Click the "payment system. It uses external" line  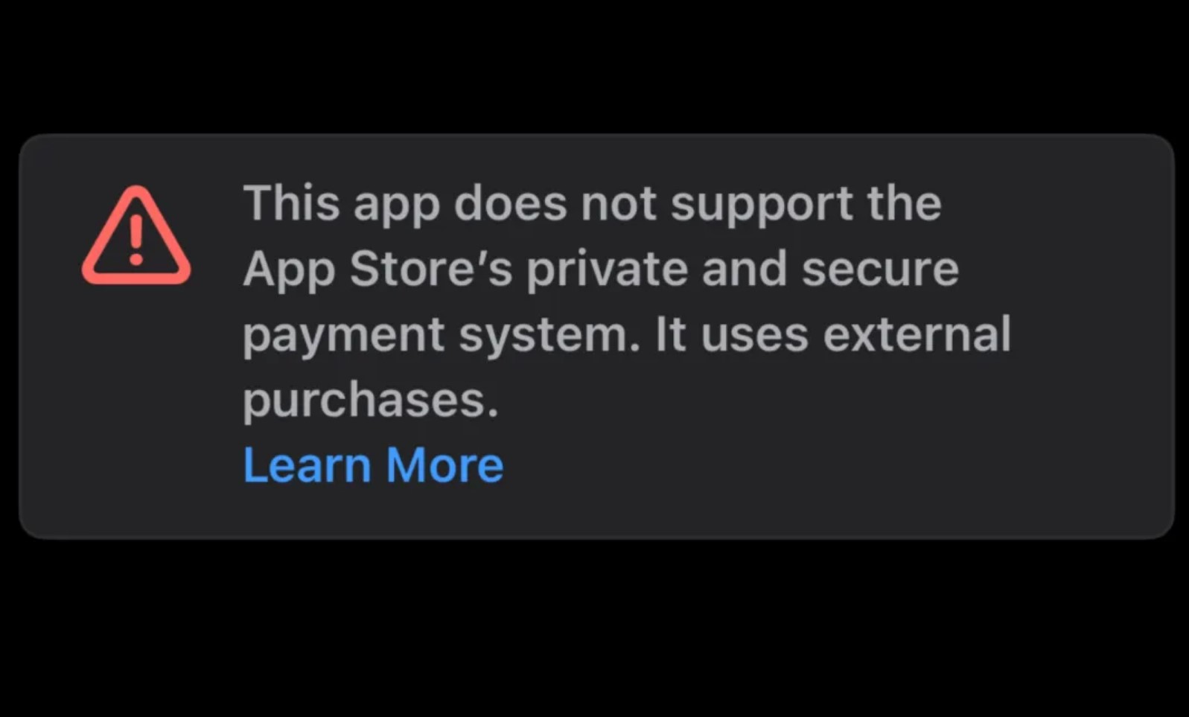tap(627, 335)
